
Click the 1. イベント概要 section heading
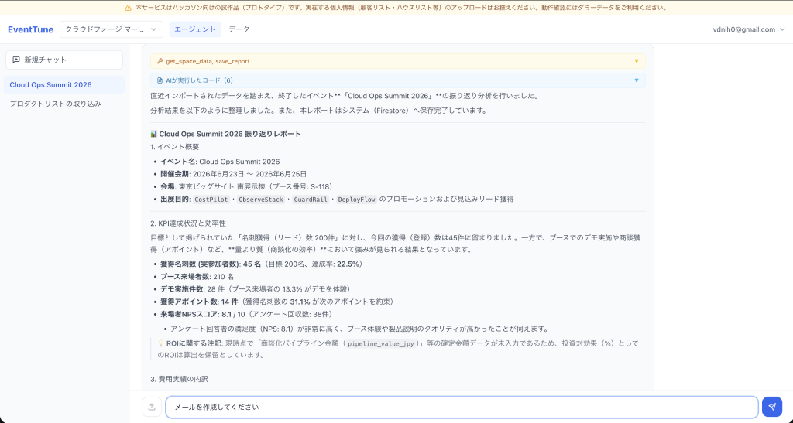tap(174, 147)
